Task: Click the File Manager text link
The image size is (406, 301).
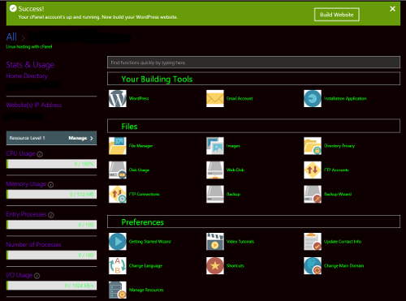Action: 140,146
